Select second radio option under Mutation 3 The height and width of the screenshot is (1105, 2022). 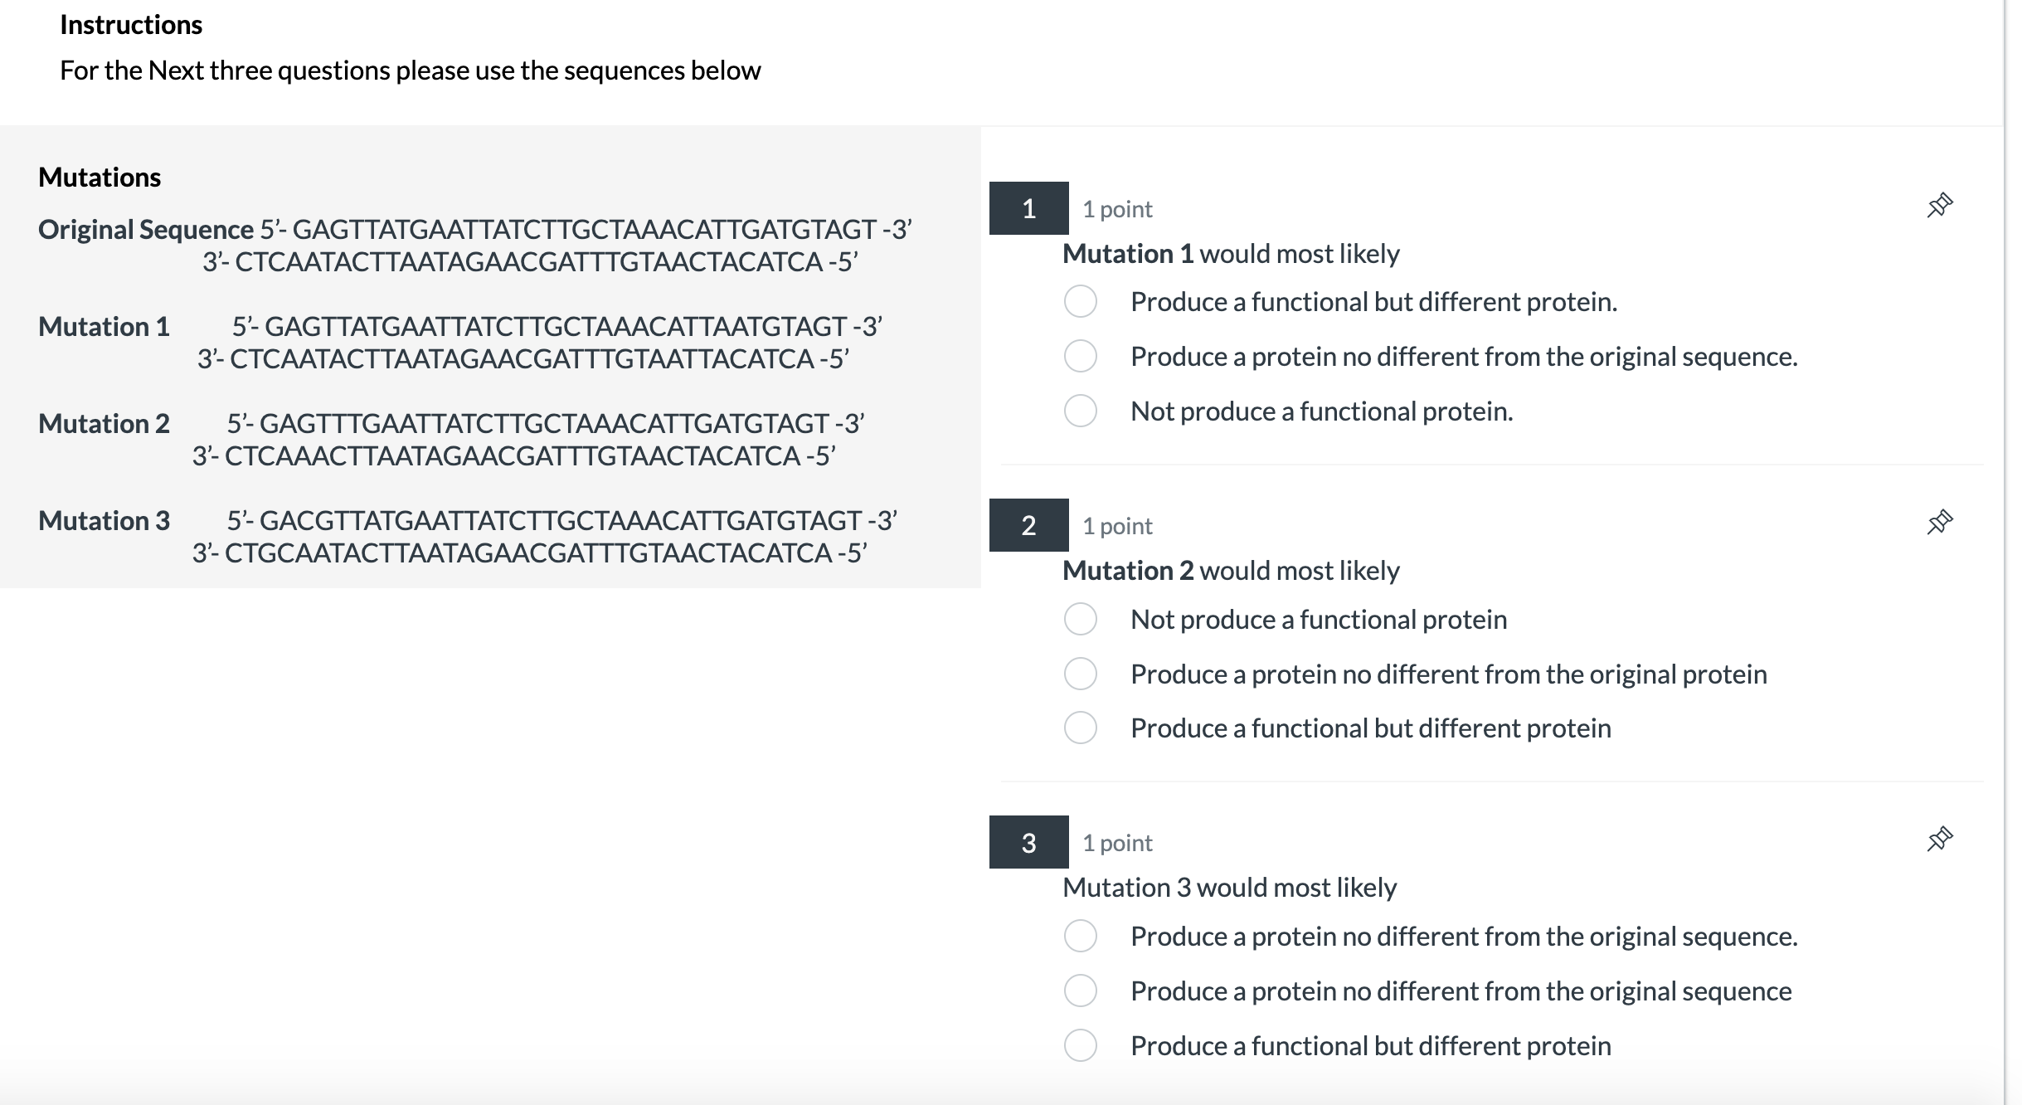pyautogui.click(x=1081, y=991)
